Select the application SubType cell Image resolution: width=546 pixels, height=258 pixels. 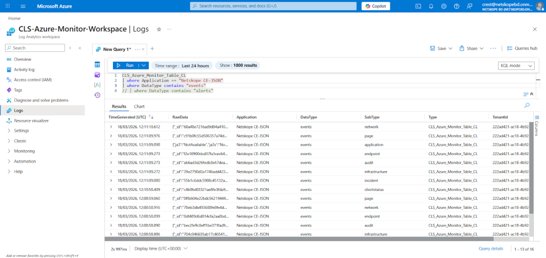374,144
